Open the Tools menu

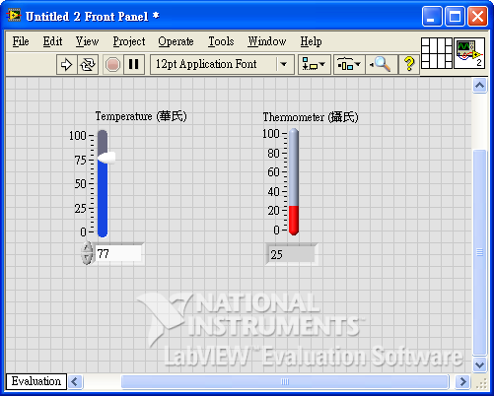(221, 41)
